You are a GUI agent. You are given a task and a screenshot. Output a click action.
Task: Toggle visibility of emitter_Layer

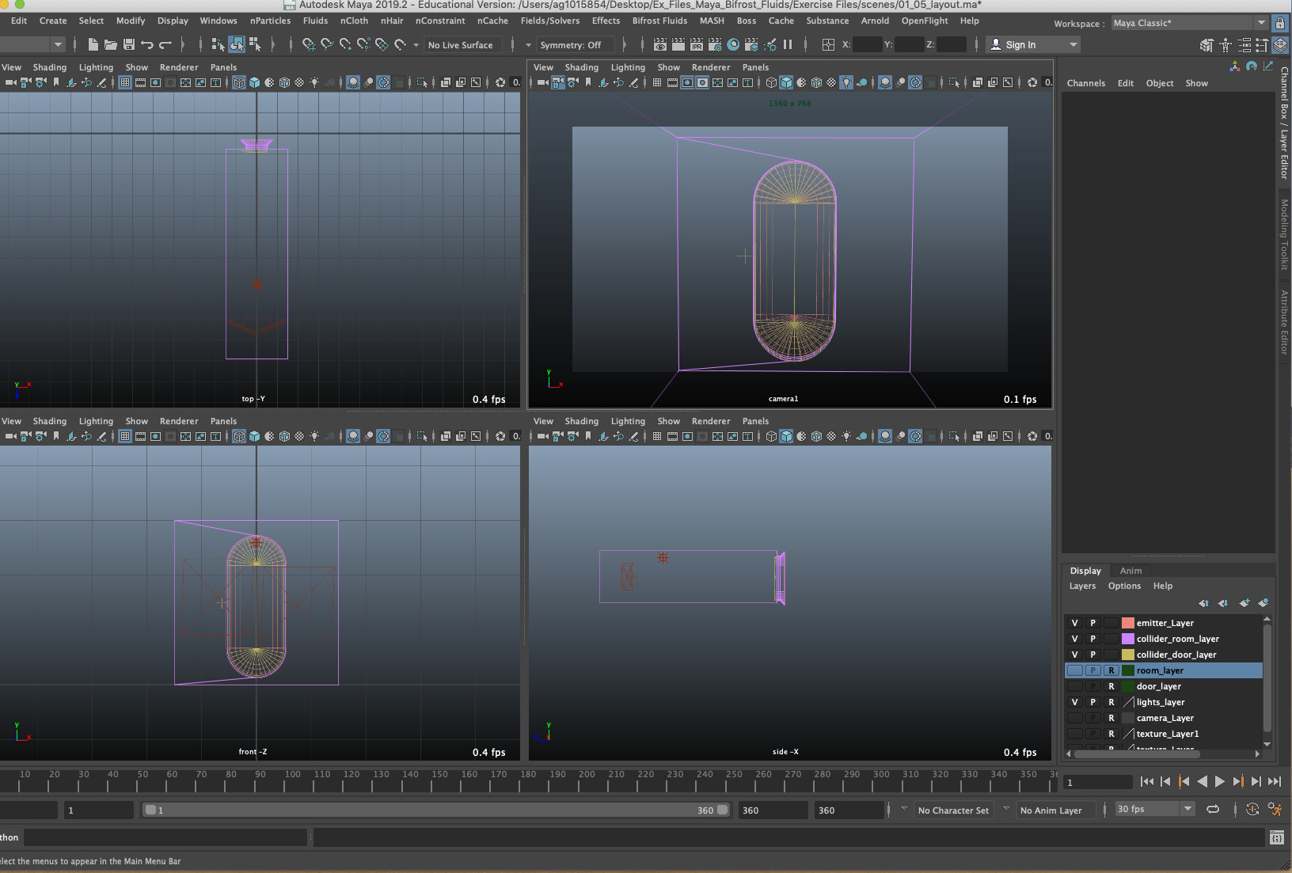pyautogui.click(x=1074, y=623)
